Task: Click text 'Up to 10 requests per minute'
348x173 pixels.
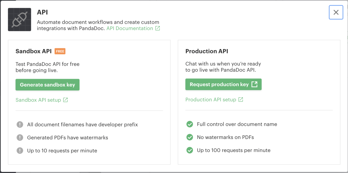Action: click(62, 151)
